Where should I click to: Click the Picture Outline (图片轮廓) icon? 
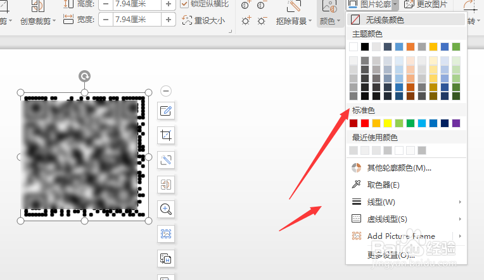(x=353, y=4)
